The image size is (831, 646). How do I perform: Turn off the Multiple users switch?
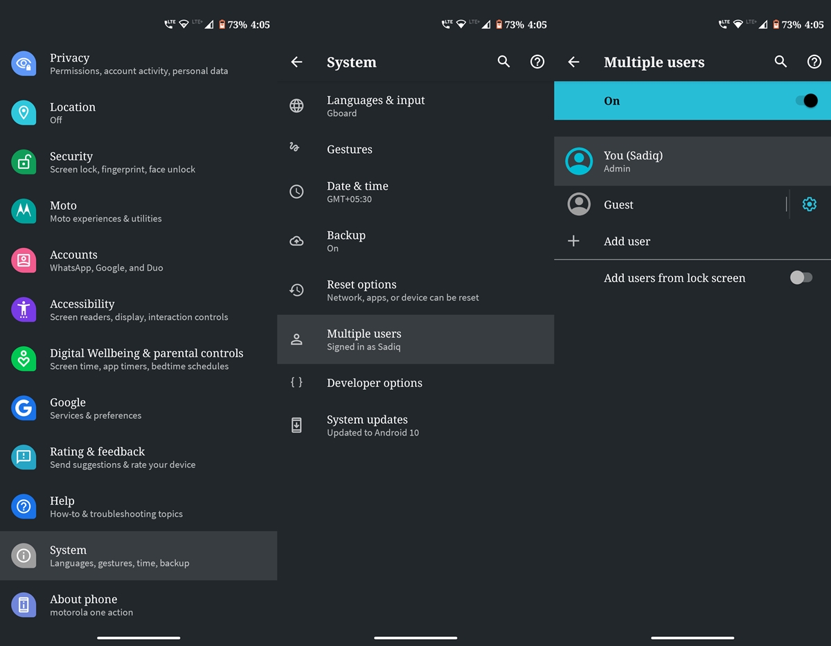[806, 100]
